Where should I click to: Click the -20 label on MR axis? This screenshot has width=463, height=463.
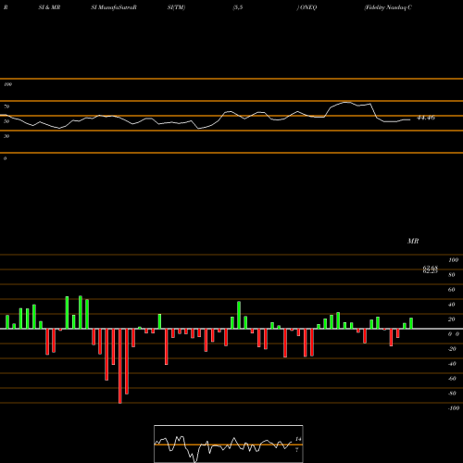pyautogui.click(x=452, y=349)
